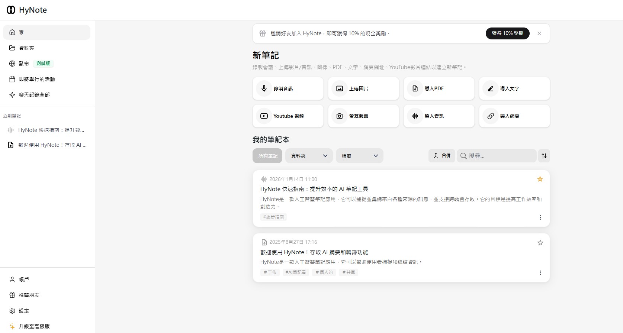Open the 家 home sidebar item

[46, 32]
